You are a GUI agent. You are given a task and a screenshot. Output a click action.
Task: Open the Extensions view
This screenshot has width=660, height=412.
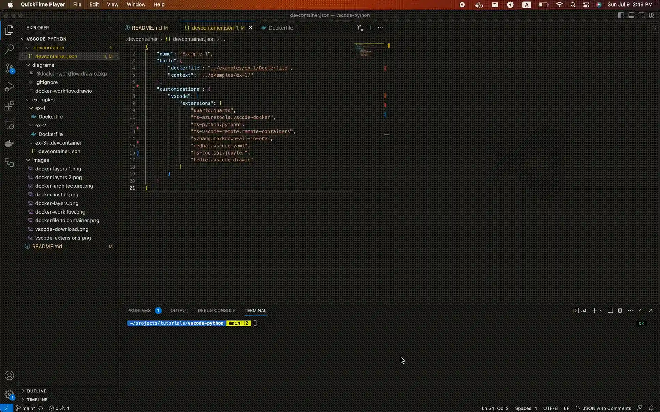tap(9, 106)
